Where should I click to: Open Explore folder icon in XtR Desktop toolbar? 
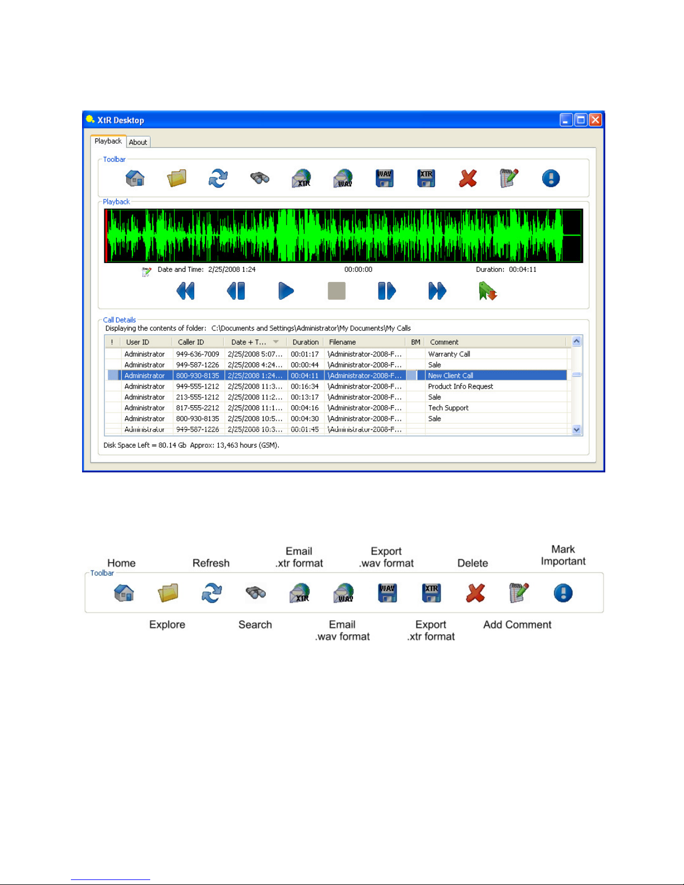pos(176,178)
